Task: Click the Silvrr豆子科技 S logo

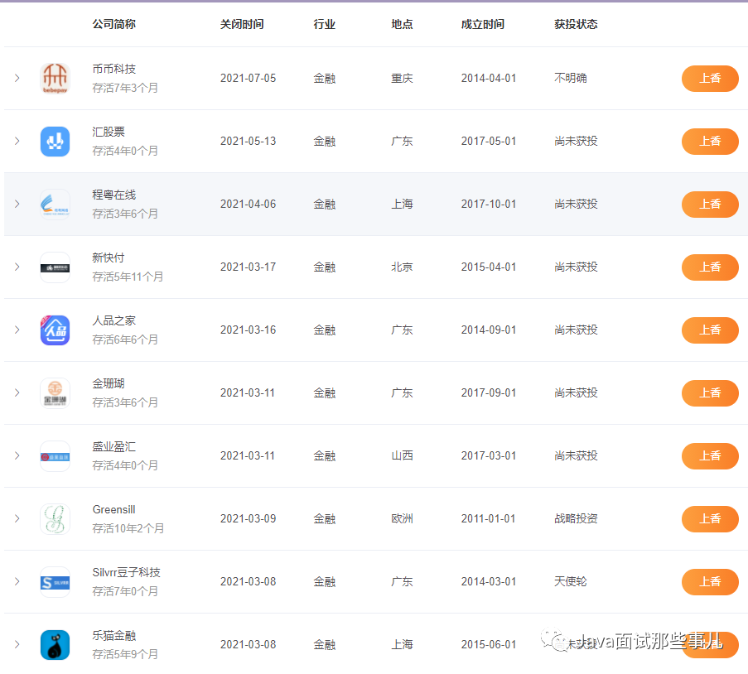Action: click(55, 581)
